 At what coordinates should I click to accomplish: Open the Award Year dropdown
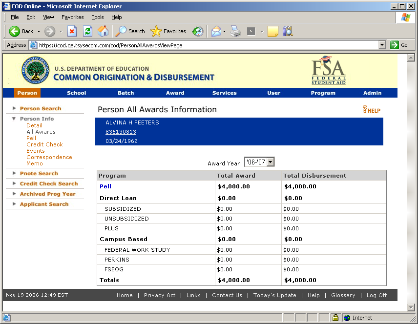270,162
